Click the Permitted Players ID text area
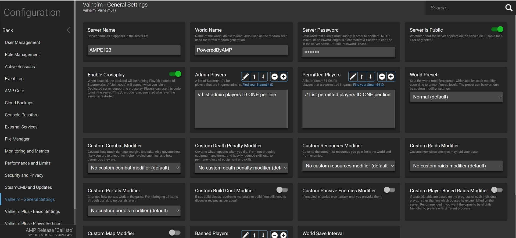The image size is (516, 238). coord(349,109)
